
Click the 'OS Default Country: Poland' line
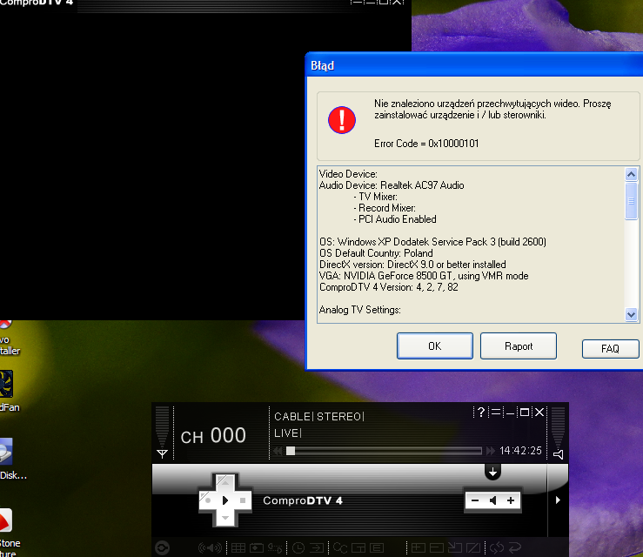[x=376, y=253]
